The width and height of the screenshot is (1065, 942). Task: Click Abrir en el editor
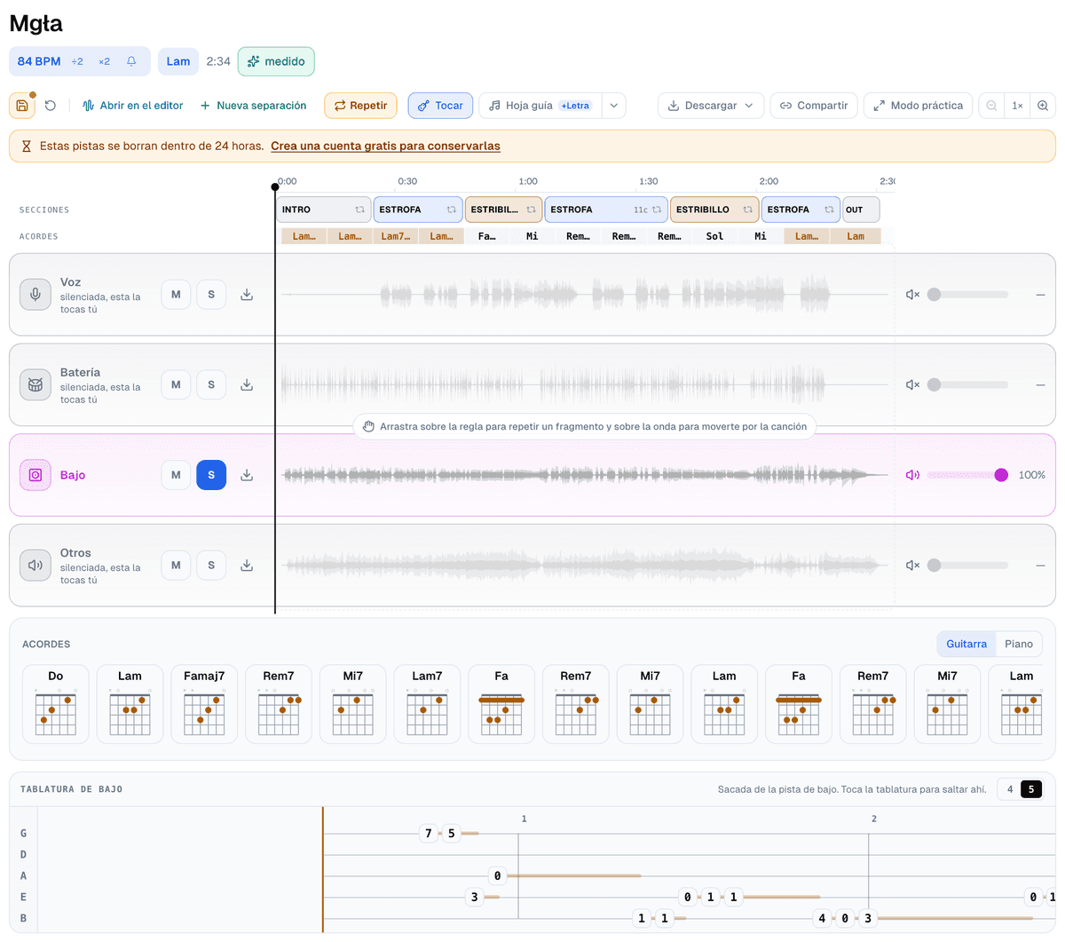132,106
